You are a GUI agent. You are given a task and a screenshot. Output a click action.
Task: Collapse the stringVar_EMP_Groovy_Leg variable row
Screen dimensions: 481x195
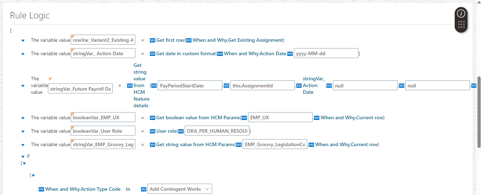23,145
